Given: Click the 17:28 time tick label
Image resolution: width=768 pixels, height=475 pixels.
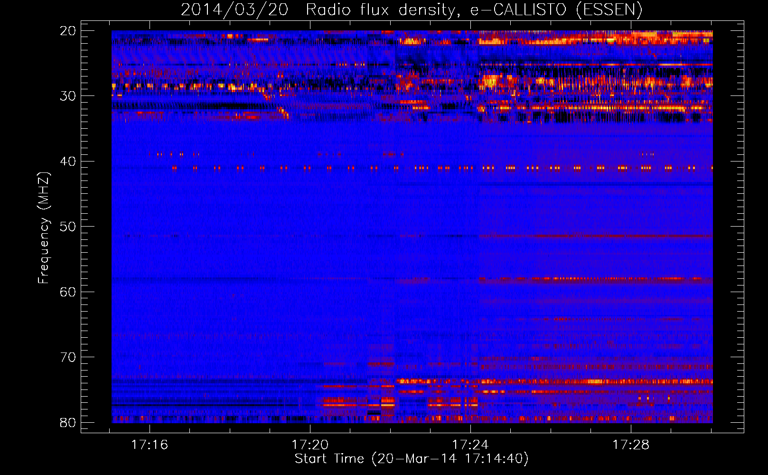Looking at the screenshot, I should pos(631,445).
